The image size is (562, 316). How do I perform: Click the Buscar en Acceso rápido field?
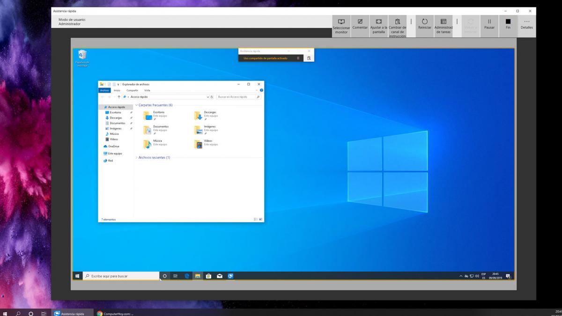[236, 97]
